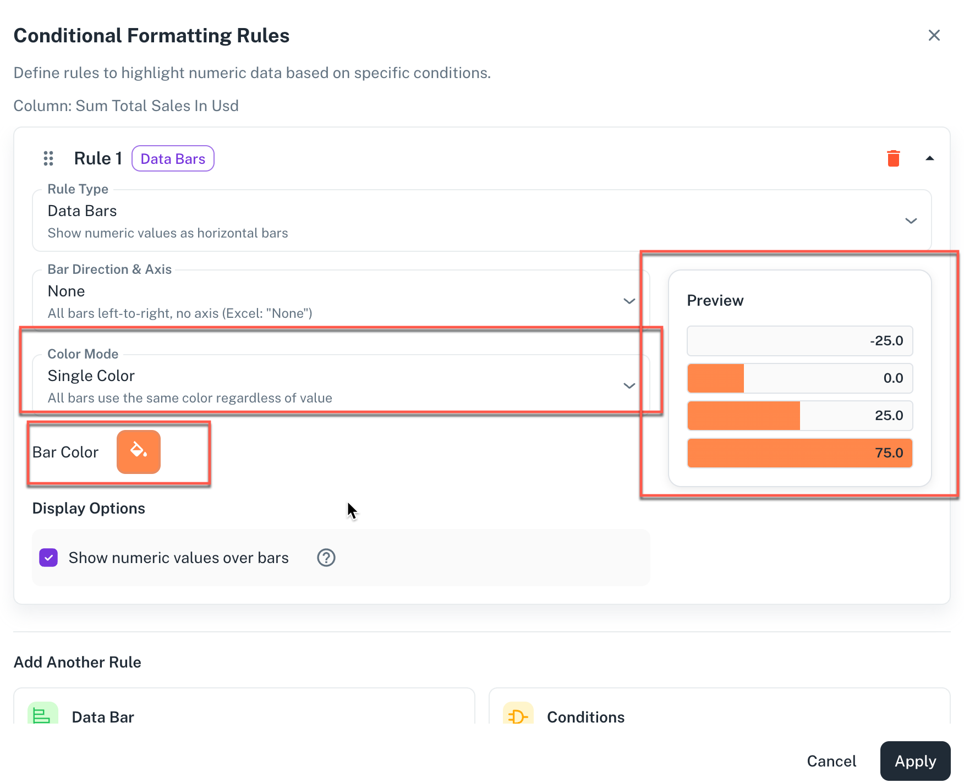Click the -25.0 preview row

pos(799,341)
